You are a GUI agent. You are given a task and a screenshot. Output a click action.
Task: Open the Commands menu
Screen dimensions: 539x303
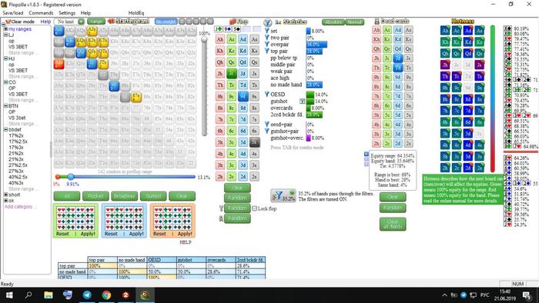click(41, 13)
